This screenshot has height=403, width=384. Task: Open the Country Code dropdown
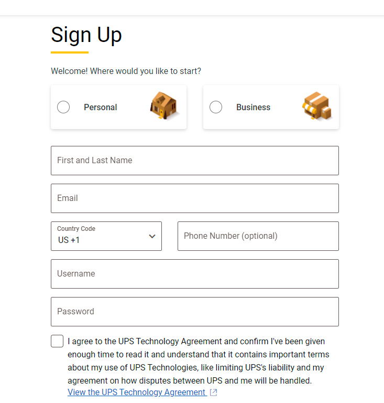tap(106, 236)
